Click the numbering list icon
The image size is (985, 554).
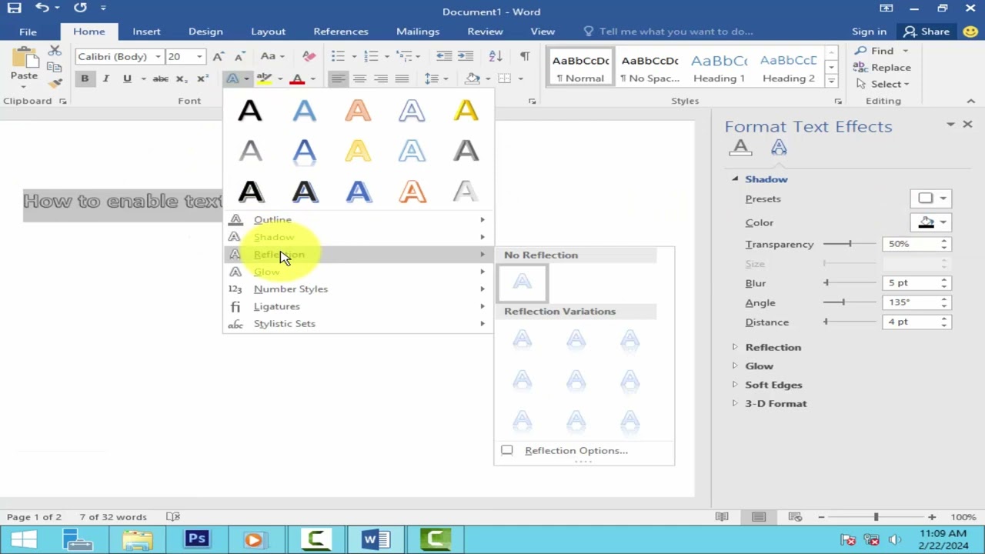(371, 56)
